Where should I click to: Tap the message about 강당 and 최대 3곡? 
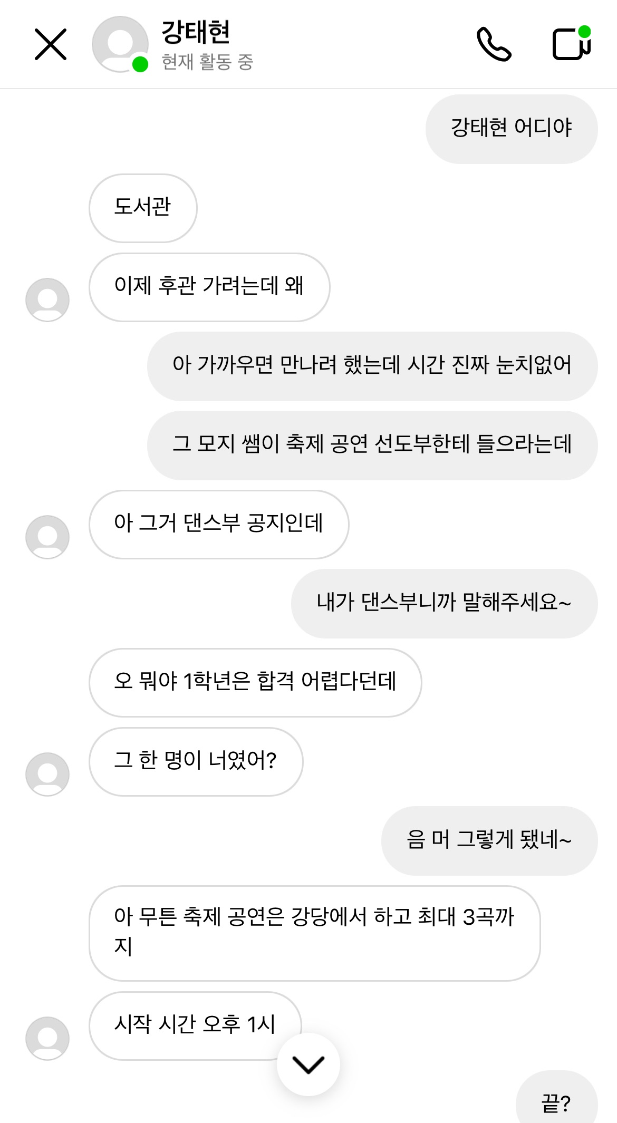[x=314, y=933]
